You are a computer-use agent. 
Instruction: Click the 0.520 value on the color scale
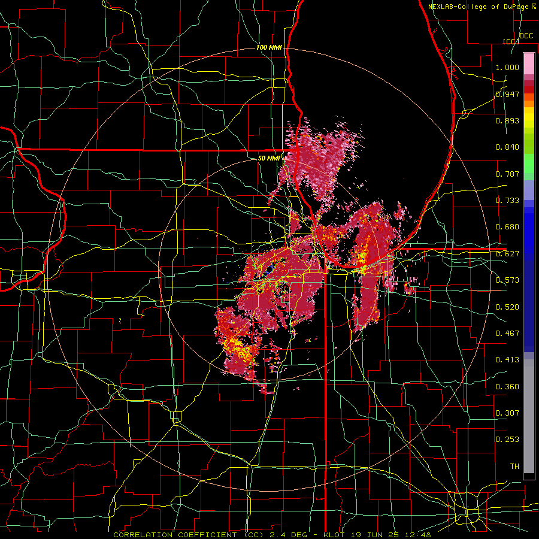coord(507,307)
